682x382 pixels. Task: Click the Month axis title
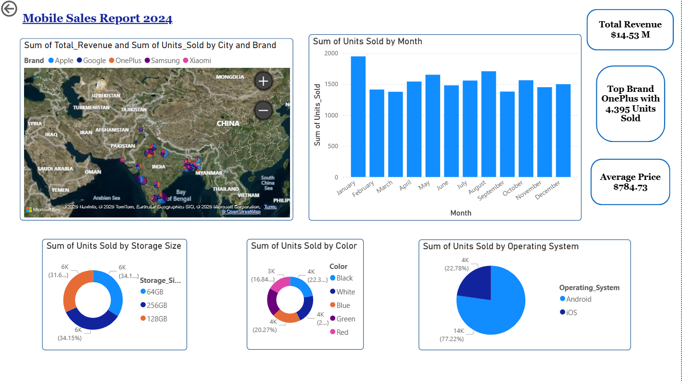461,213
